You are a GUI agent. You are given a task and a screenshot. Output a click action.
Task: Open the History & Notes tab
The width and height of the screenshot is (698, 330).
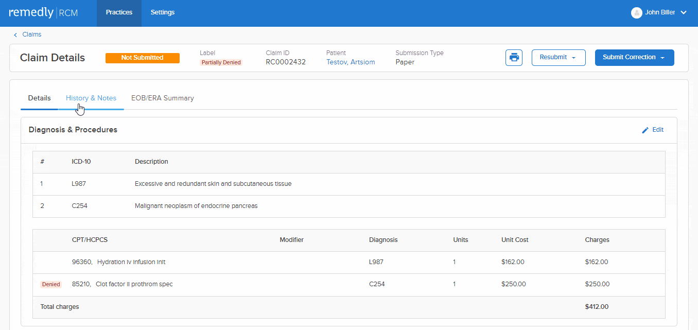tap(91, 98)
